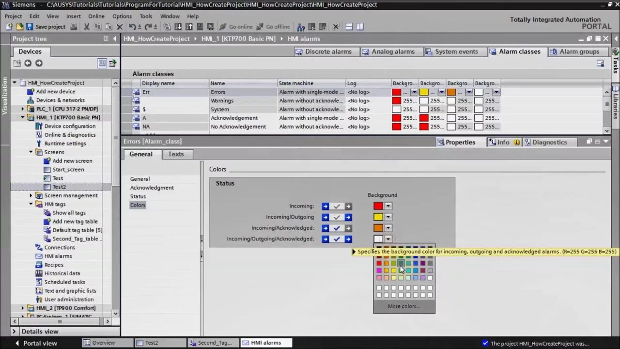This screenshot has width=620, height=349.
Task: Select the Warnings name cell
Action: click(x=243, y=101)
